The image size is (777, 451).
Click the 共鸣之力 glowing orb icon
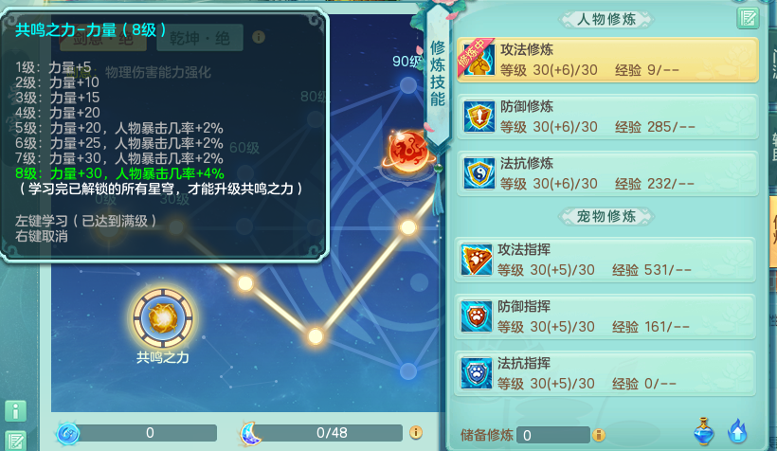pyautogui.click(x=163, y=317)
